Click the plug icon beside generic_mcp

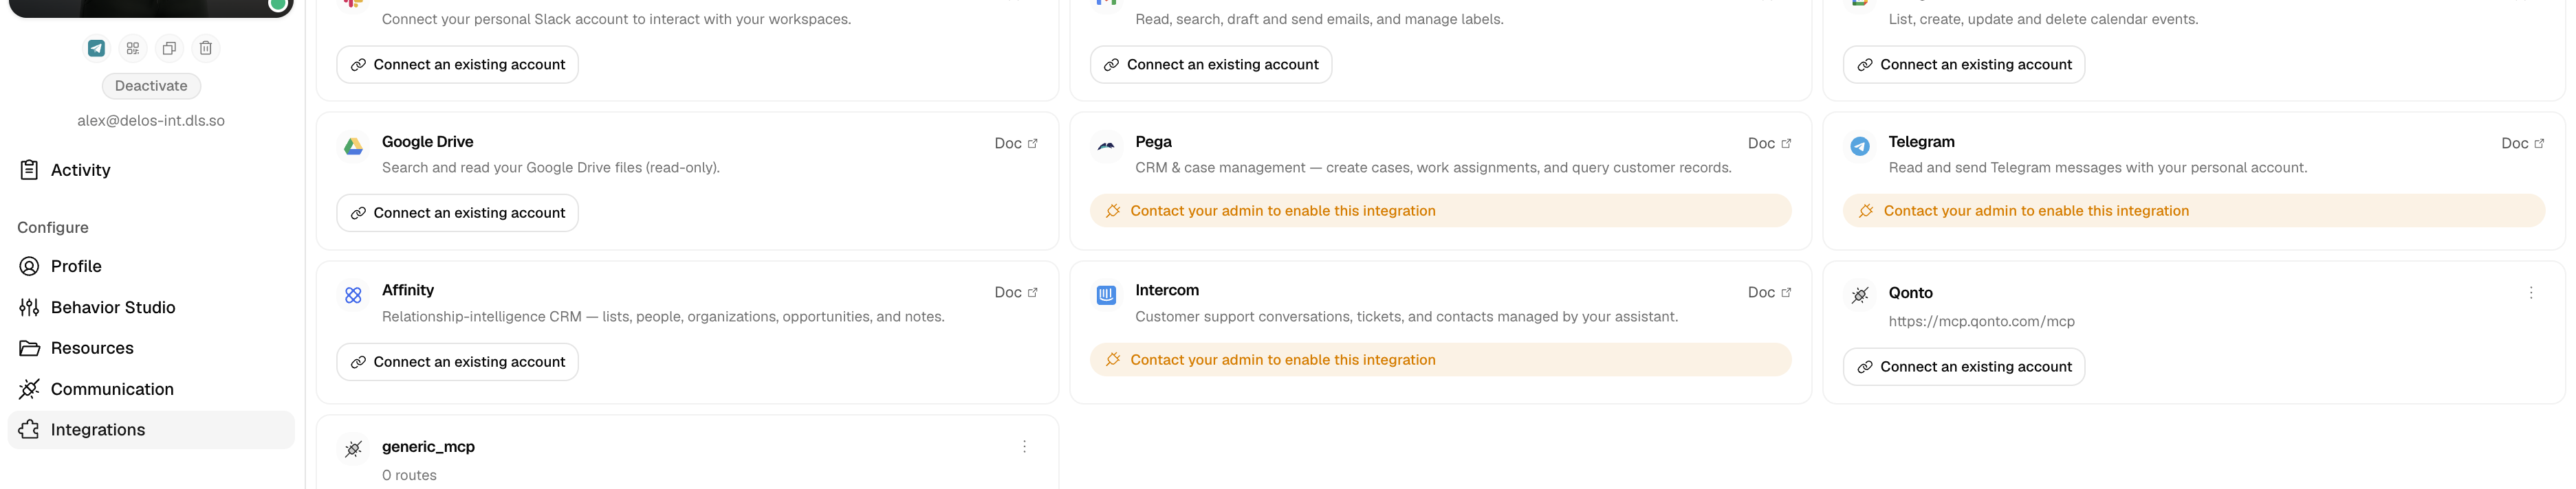point(353,449)
